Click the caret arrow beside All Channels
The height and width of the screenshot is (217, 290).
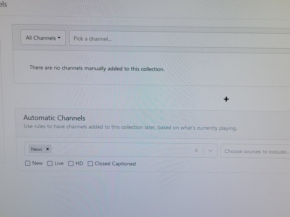(59, 38)
